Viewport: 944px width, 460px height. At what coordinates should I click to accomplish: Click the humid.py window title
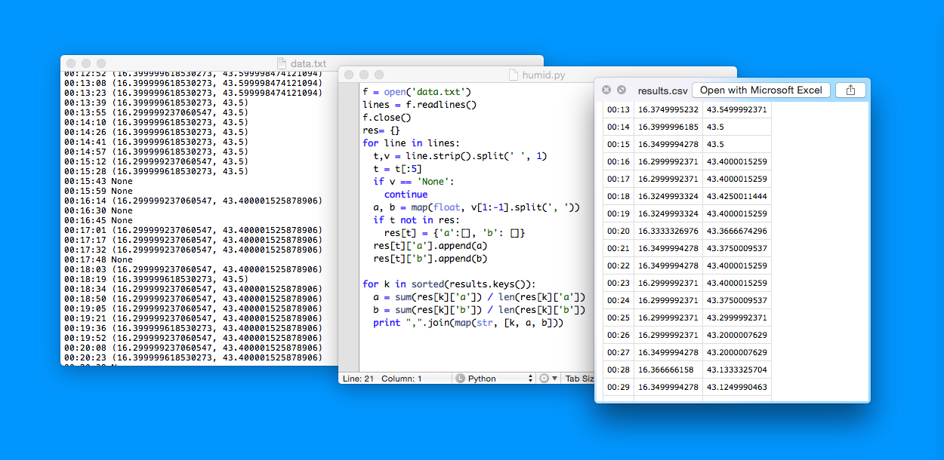(x=544, y=75)
